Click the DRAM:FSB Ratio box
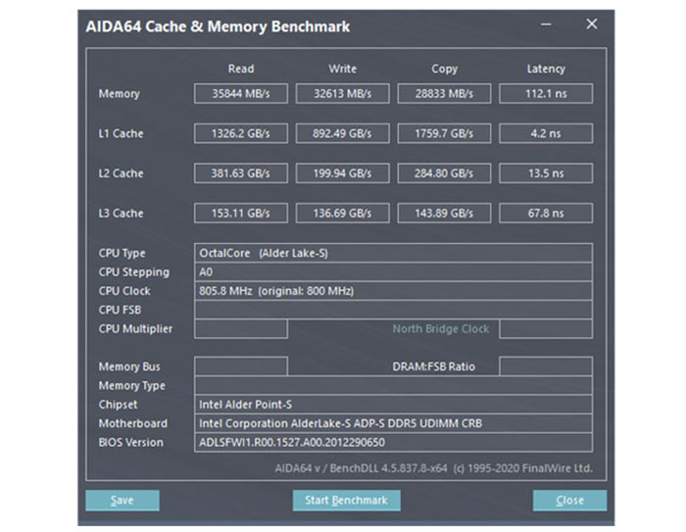Image resolution: width=686 pixels, height=532 pixels. click(545, 366)
